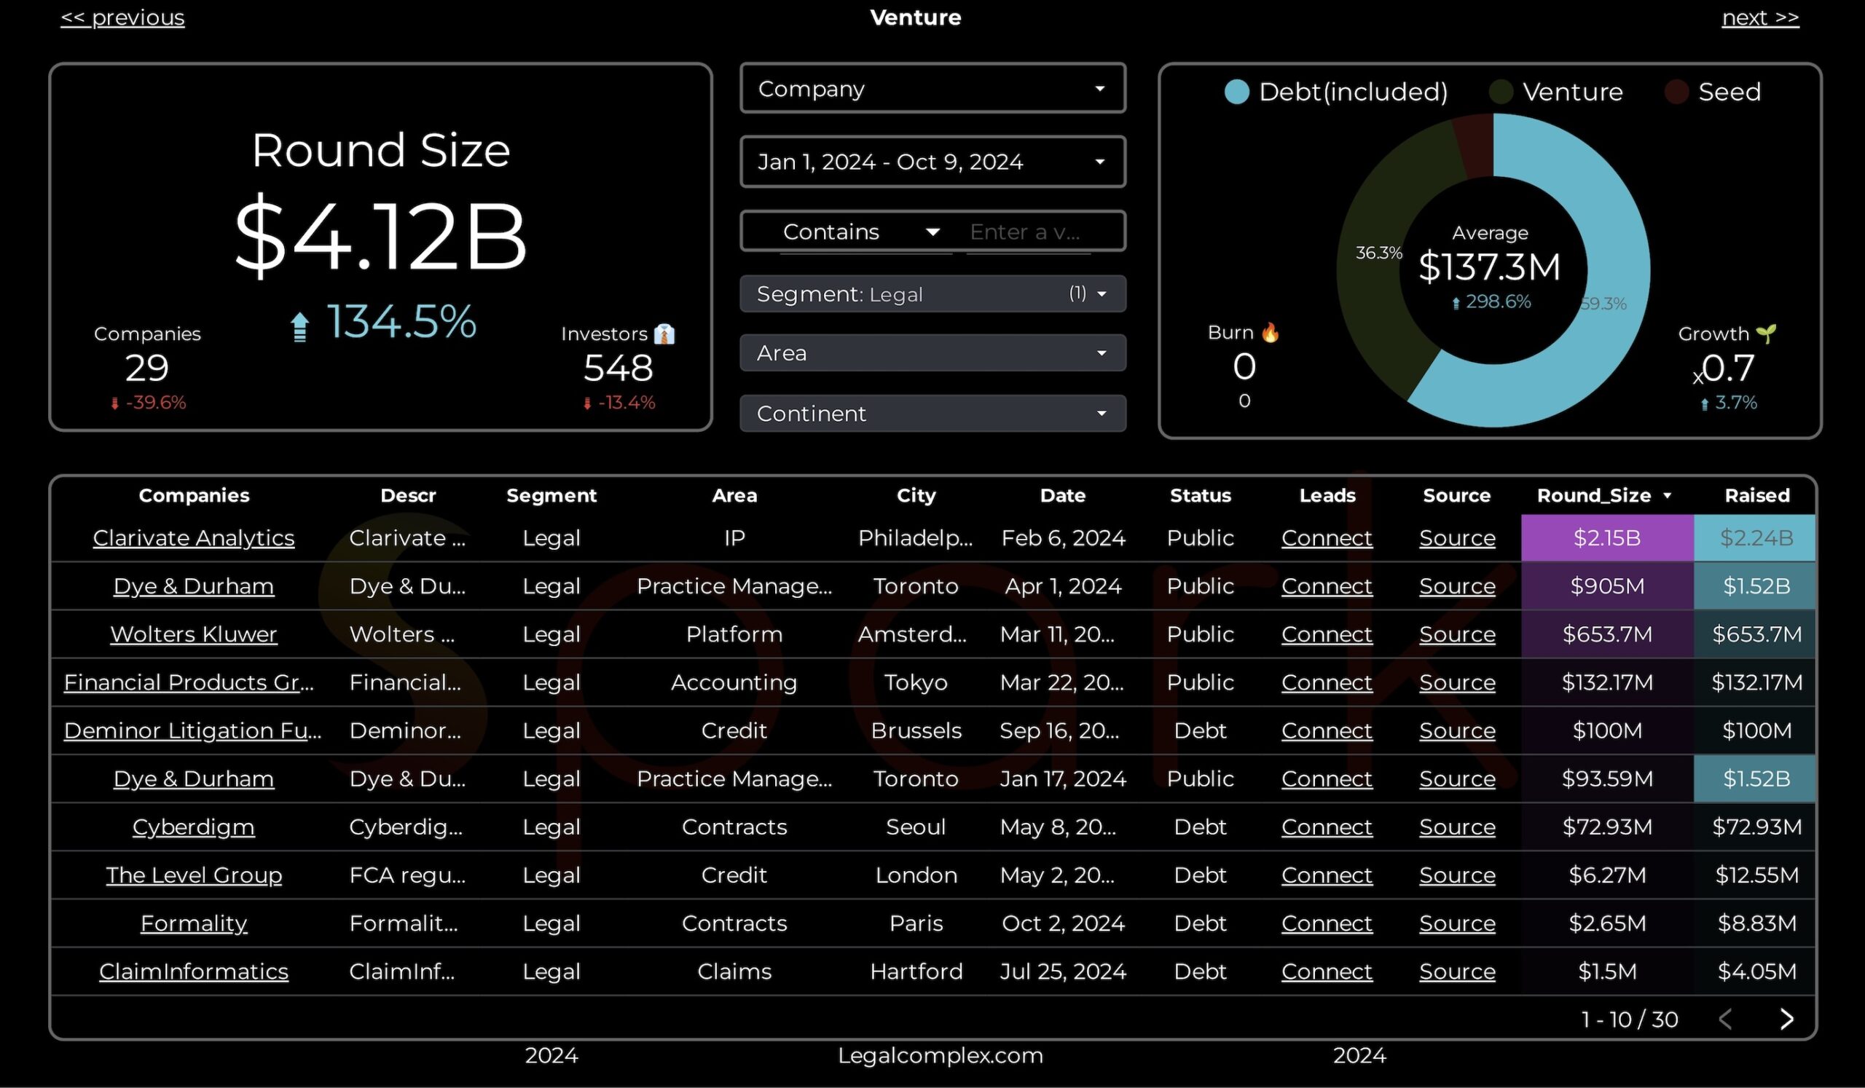Open the Wolters Kluwer company link
This screenshot has width=1865, height=1088.
[194, 634]
